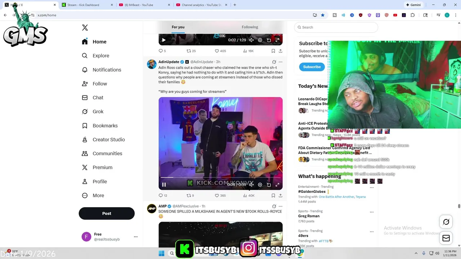
Task: Open Chat in the sidebar
Action: tap(93, 97)
